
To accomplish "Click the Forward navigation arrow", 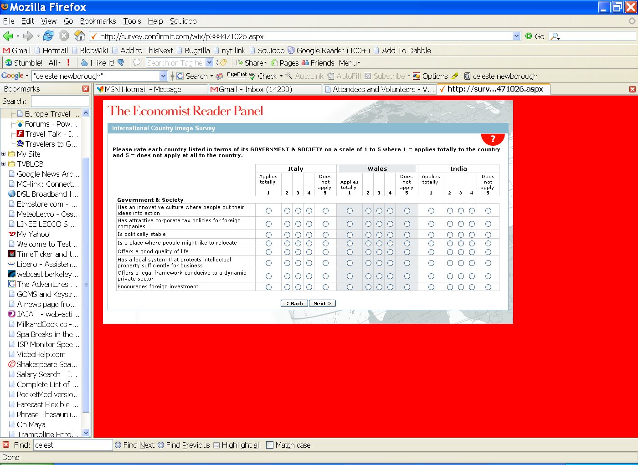I will 28,36.
